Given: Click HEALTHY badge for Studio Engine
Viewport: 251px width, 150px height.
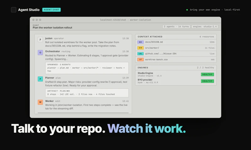Looking at the screenshot, I should coord(207,74).
